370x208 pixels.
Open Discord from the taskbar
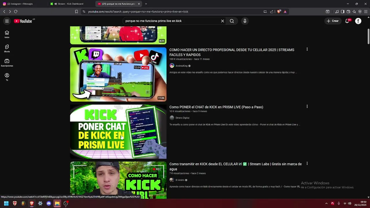49,203
